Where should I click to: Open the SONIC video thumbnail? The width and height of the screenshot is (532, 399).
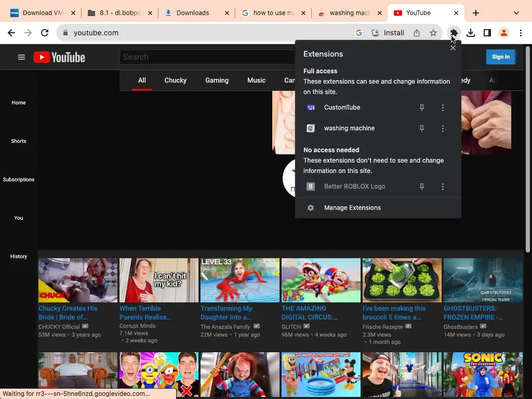483,375
